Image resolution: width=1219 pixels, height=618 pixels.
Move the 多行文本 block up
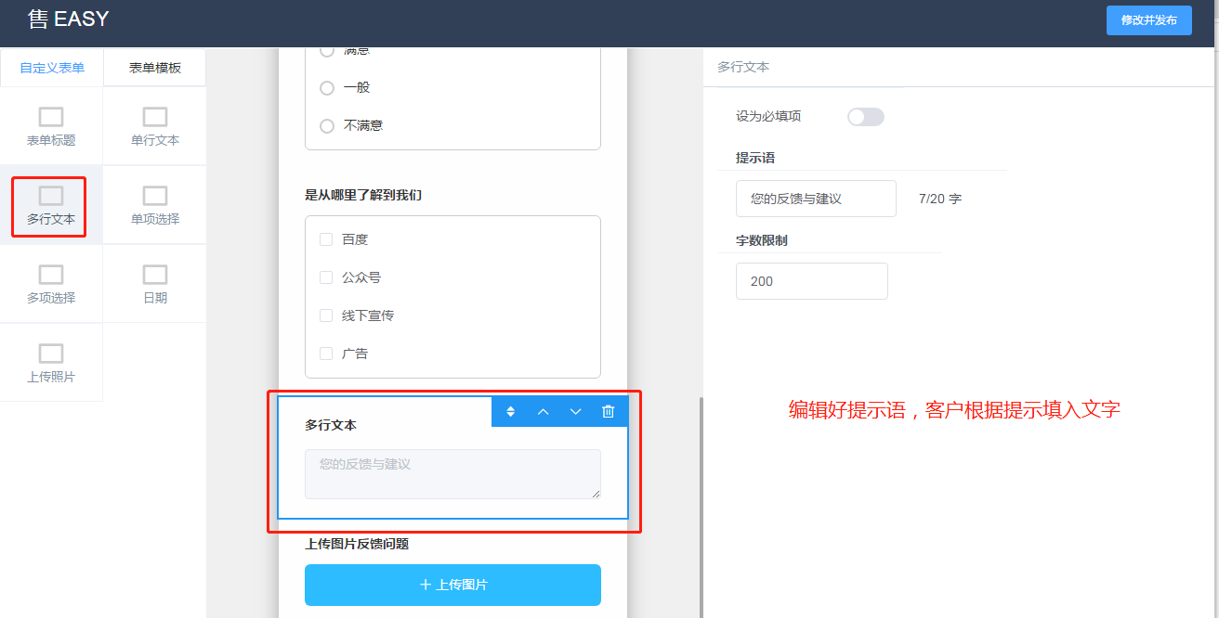(x=544, y=411)
